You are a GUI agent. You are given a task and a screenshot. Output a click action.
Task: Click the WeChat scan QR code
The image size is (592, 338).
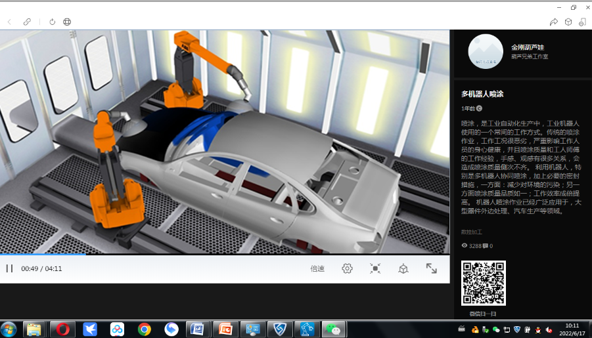(x=483, y=283)
